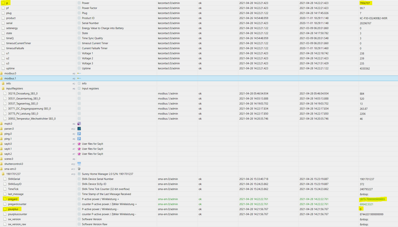Click the file icon of 30219_Drosselung_SB3_0

[x=5, y=94]
